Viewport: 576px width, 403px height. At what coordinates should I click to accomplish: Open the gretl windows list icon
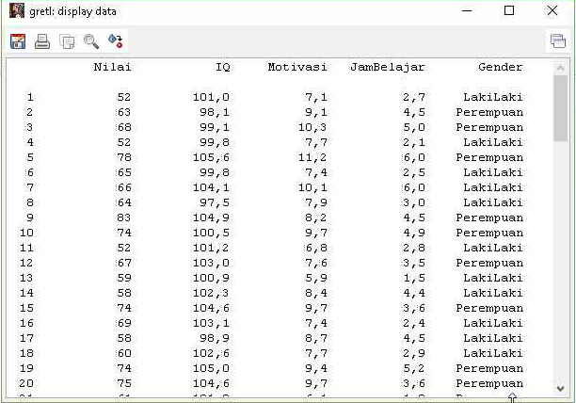click(558, 41)
